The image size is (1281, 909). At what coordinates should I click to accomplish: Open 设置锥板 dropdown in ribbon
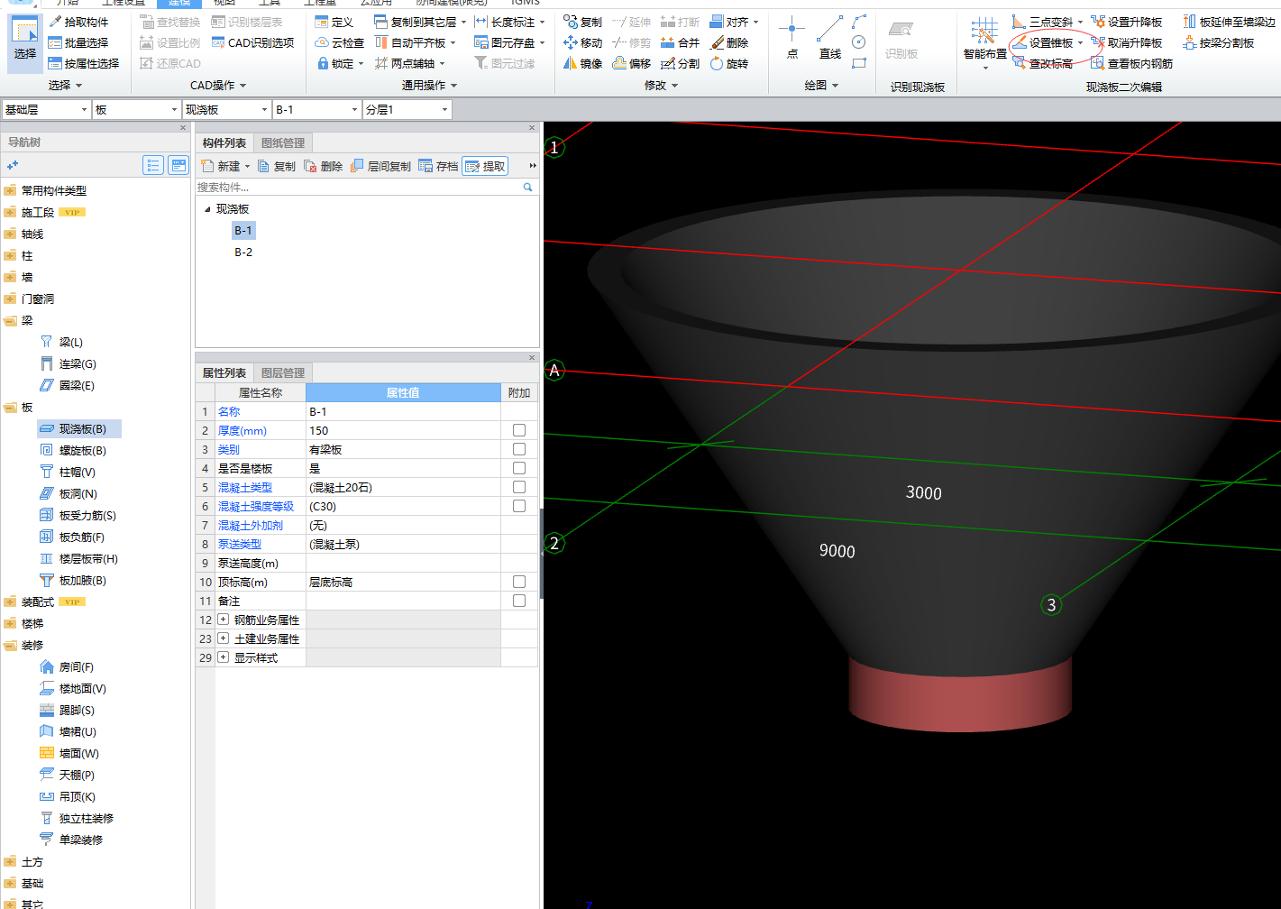tap(1080, 42)
